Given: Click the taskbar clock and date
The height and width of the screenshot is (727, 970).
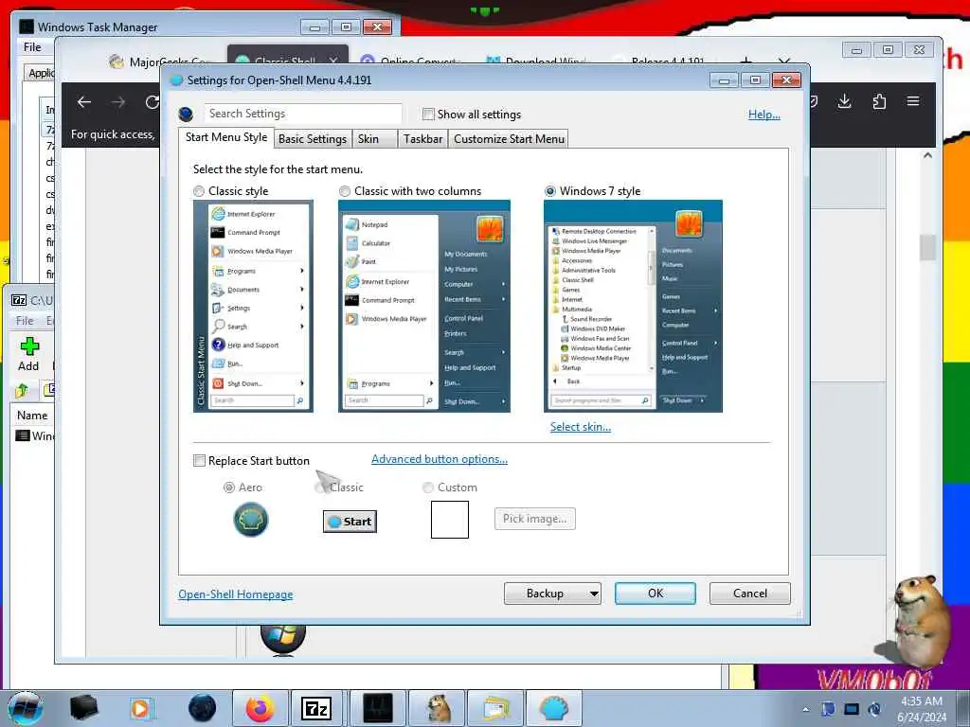Looking at the screenshot, I should pos(922,709).
